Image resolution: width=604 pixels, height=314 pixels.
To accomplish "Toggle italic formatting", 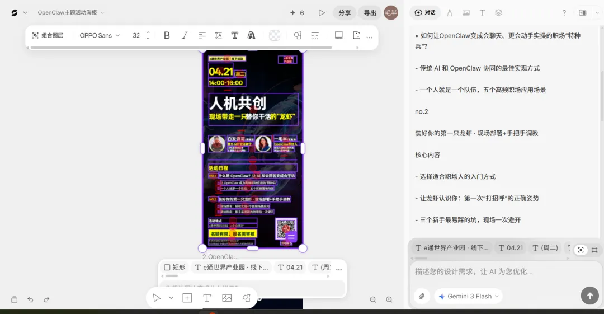I will coord(185,35).
